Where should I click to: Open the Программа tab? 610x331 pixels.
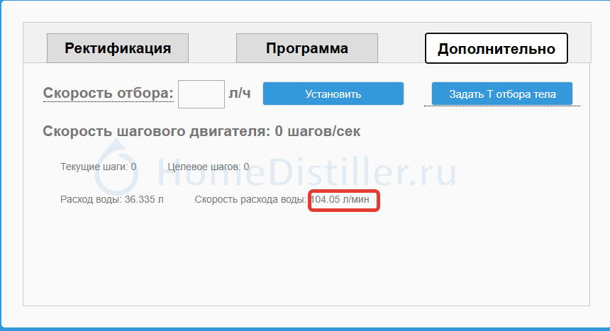click(306, 48)
